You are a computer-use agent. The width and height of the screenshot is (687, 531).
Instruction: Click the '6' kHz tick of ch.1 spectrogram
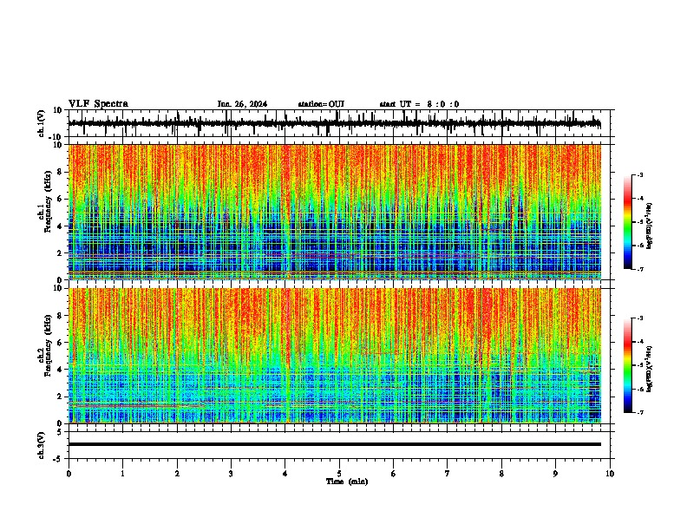61,199
